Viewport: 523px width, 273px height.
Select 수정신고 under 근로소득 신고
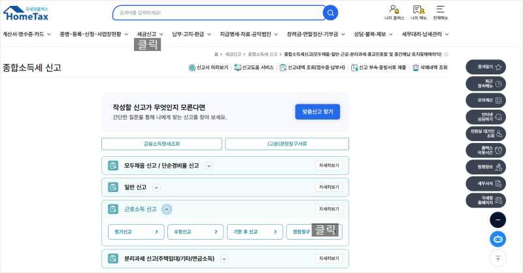(x=195, y=232)
